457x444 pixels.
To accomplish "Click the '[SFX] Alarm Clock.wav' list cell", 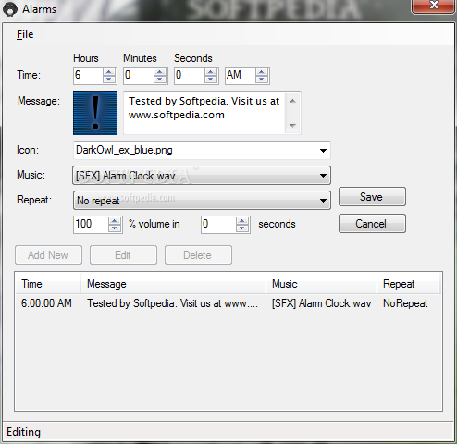I will pos(321,303).
